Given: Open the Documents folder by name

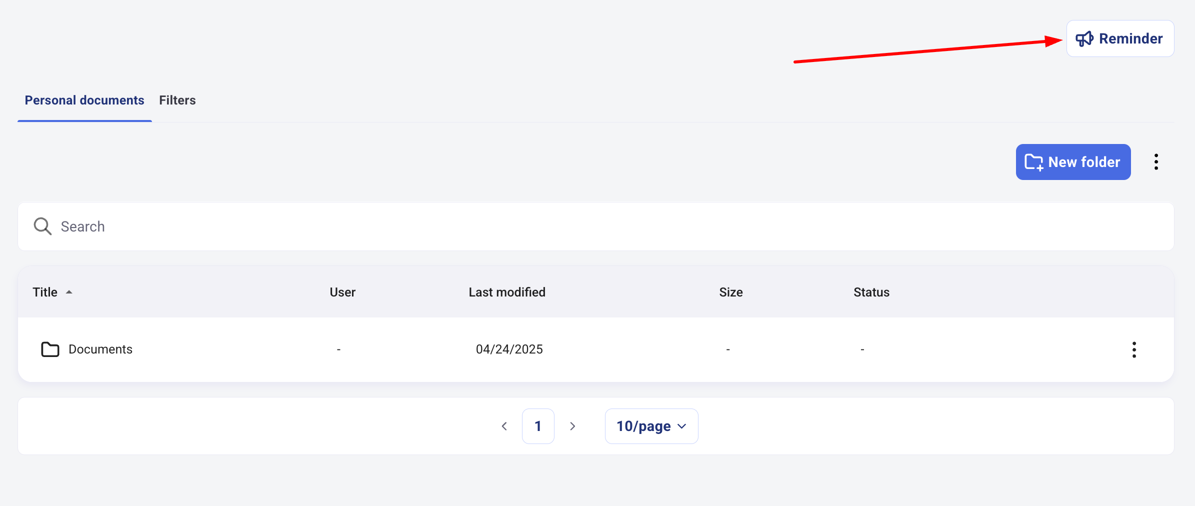Looking at the screenshot, I should point(100,349).
